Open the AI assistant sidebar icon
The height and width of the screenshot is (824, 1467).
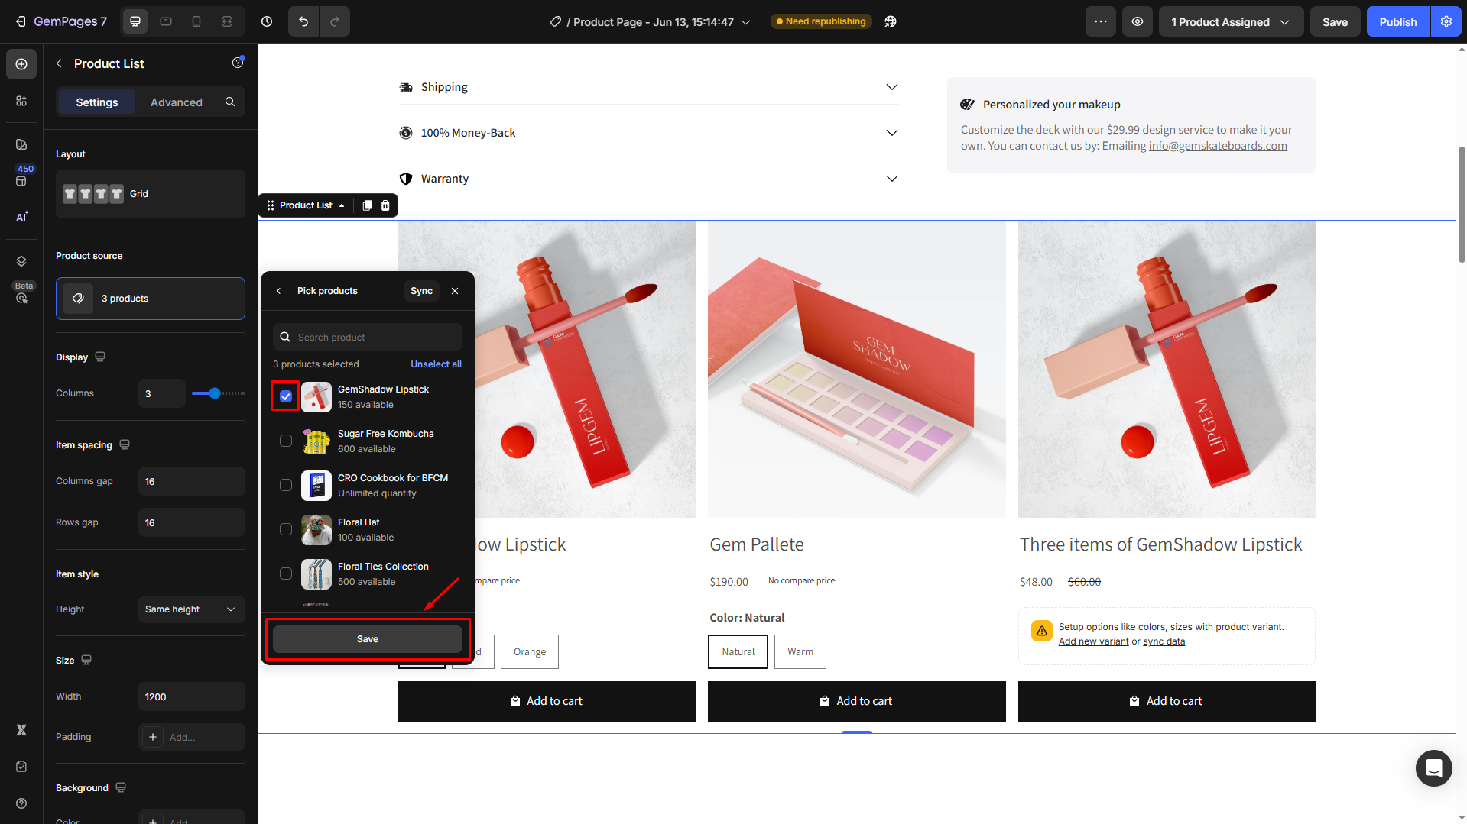(x=21, y=217)
